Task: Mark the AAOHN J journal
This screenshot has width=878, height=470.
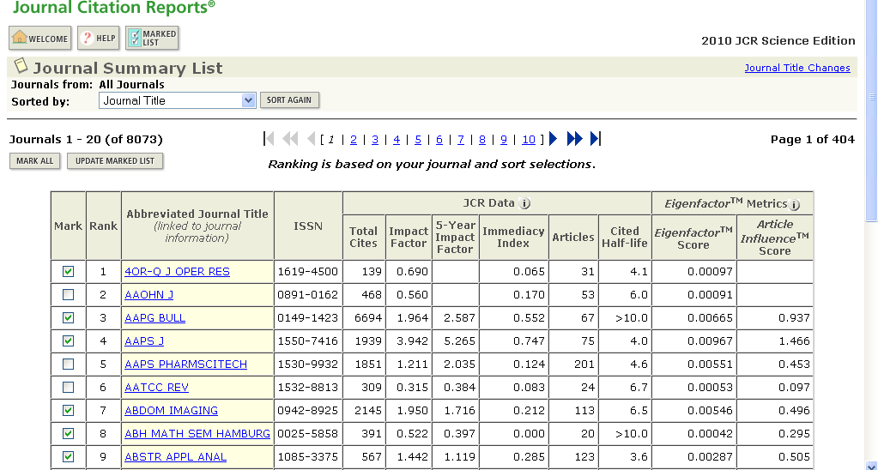Action: pos(69,294)
